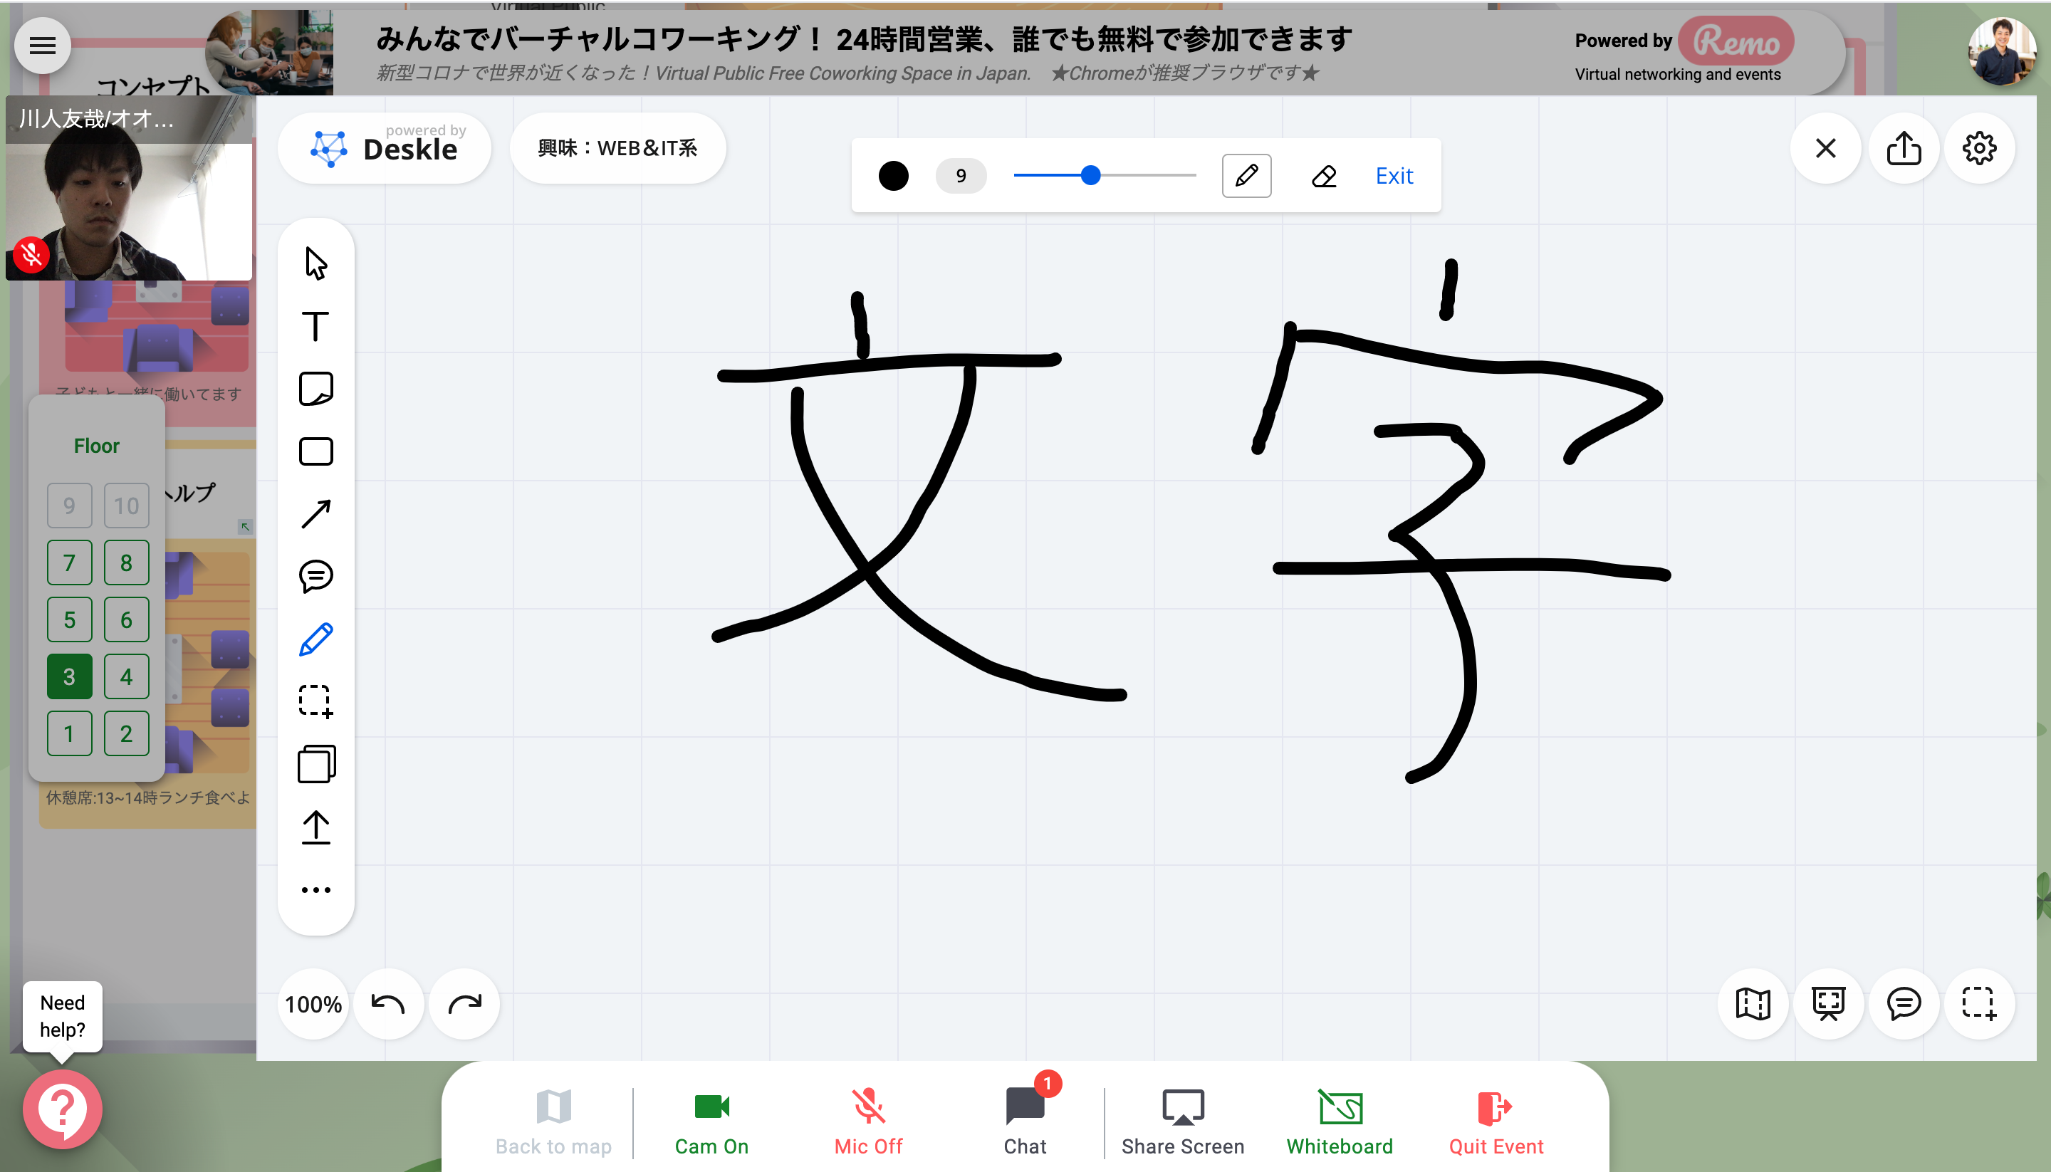Open the hamburger menu at top left
Image resolution: width=2051 pixels, height=1172 pixels.
(43, 46)
